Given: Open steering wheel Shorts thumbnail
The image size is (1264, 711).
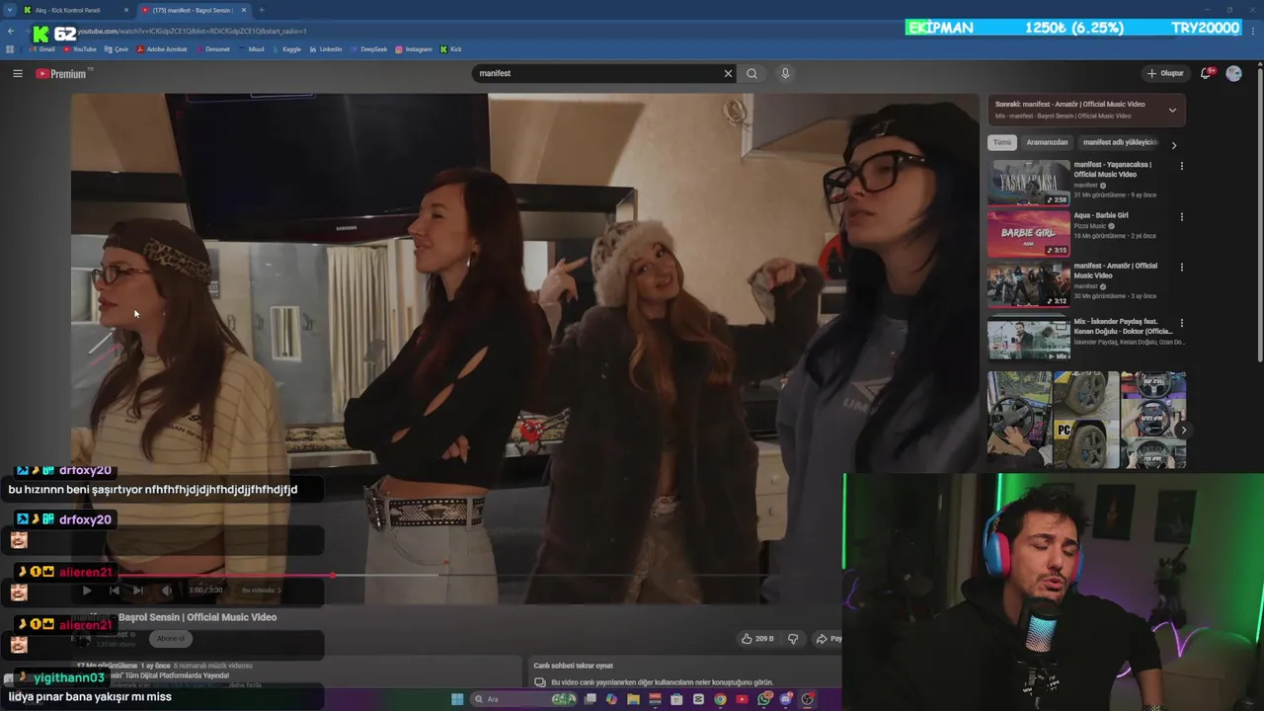Looking at the screenshot, I should pyautogui.click(x=1019, y=420).
